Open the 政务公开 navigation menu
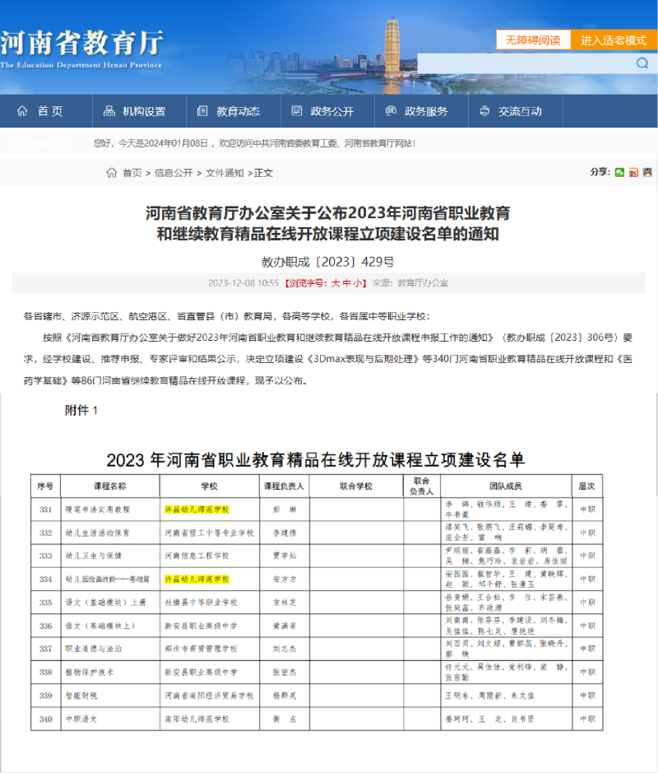This screenshot has width=658, height=773. pos(331,111)
